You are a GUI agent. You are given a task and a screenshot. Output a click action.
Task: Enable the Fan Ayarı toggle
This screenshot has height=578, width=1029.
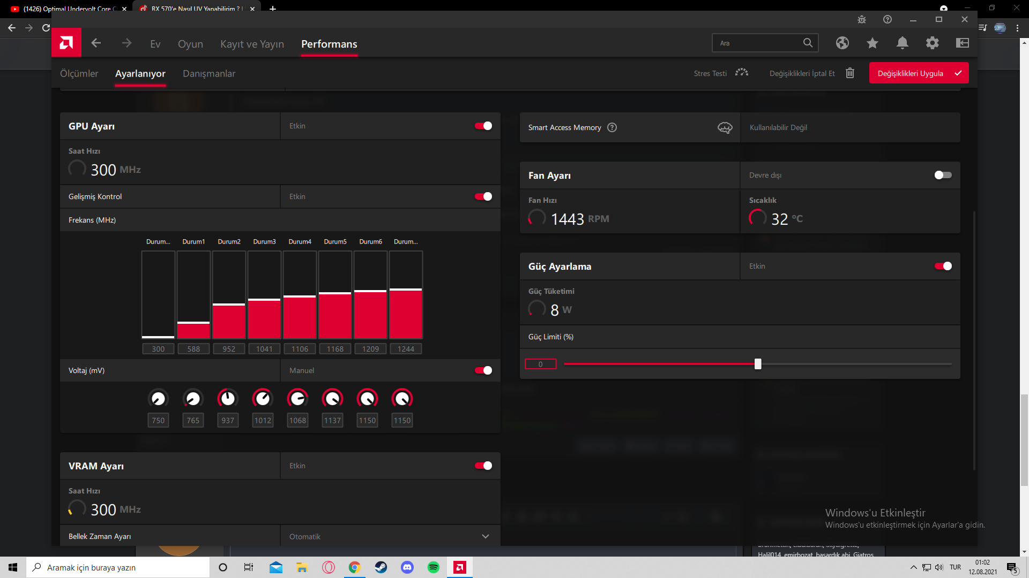click(942, 175)
